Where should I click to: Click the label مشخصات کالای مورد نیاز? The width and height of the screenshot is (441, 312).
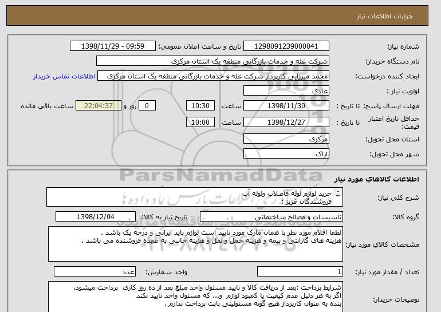pos(382,244)
